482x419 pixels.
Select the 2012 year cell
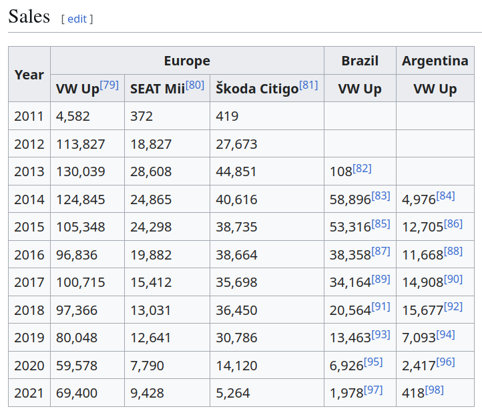point(29,143)
